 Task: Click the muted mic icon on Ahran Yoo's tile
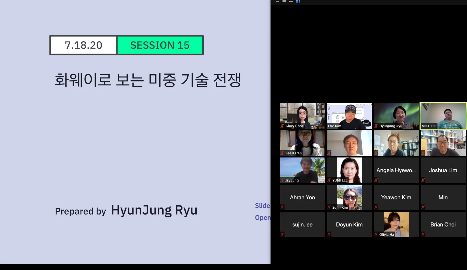pos(282,207)
